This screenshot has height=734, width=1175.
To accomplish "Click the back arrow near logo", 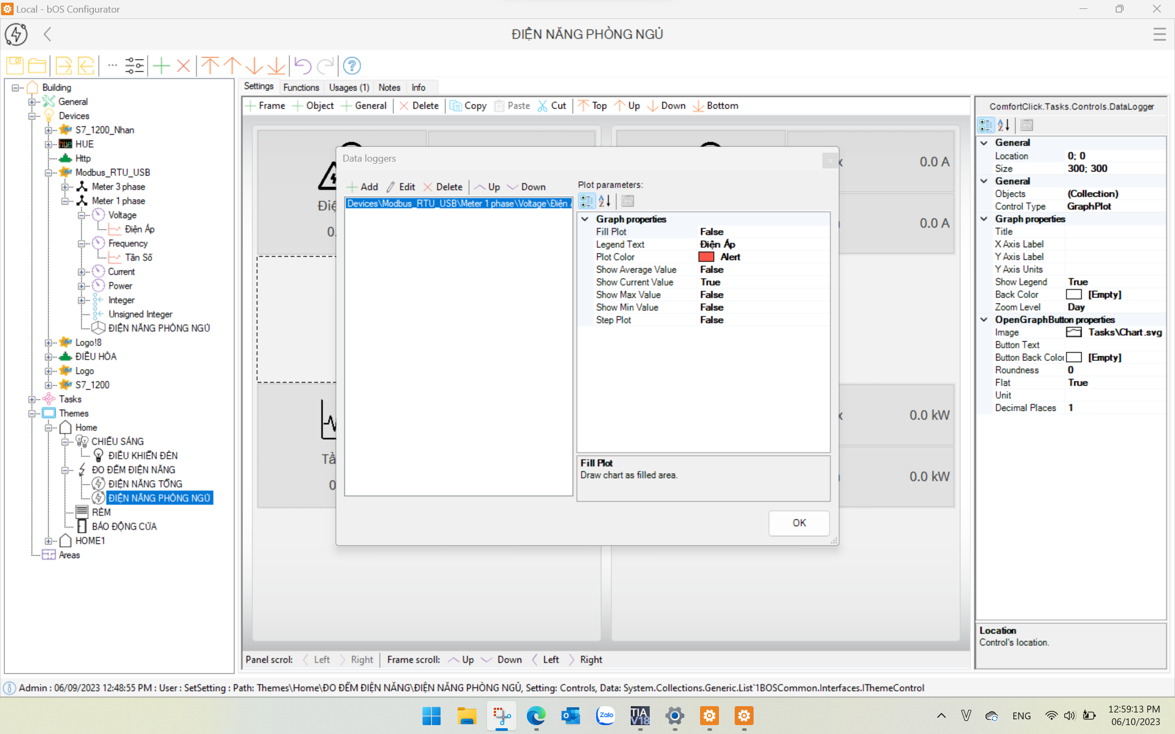I will click(x=47, y=35).
